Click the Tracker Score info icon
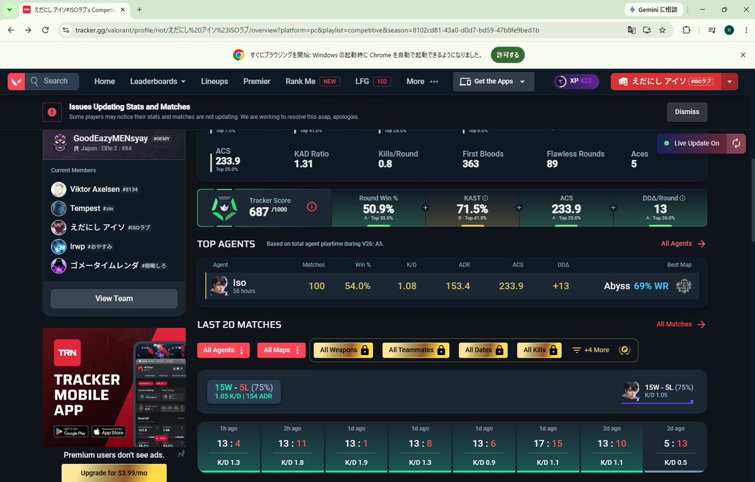 (x=311, y=207)
